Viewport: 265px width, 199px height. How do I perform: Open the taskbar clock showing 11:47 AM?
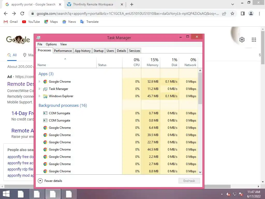pyautogui.click(x=254, y=194)
